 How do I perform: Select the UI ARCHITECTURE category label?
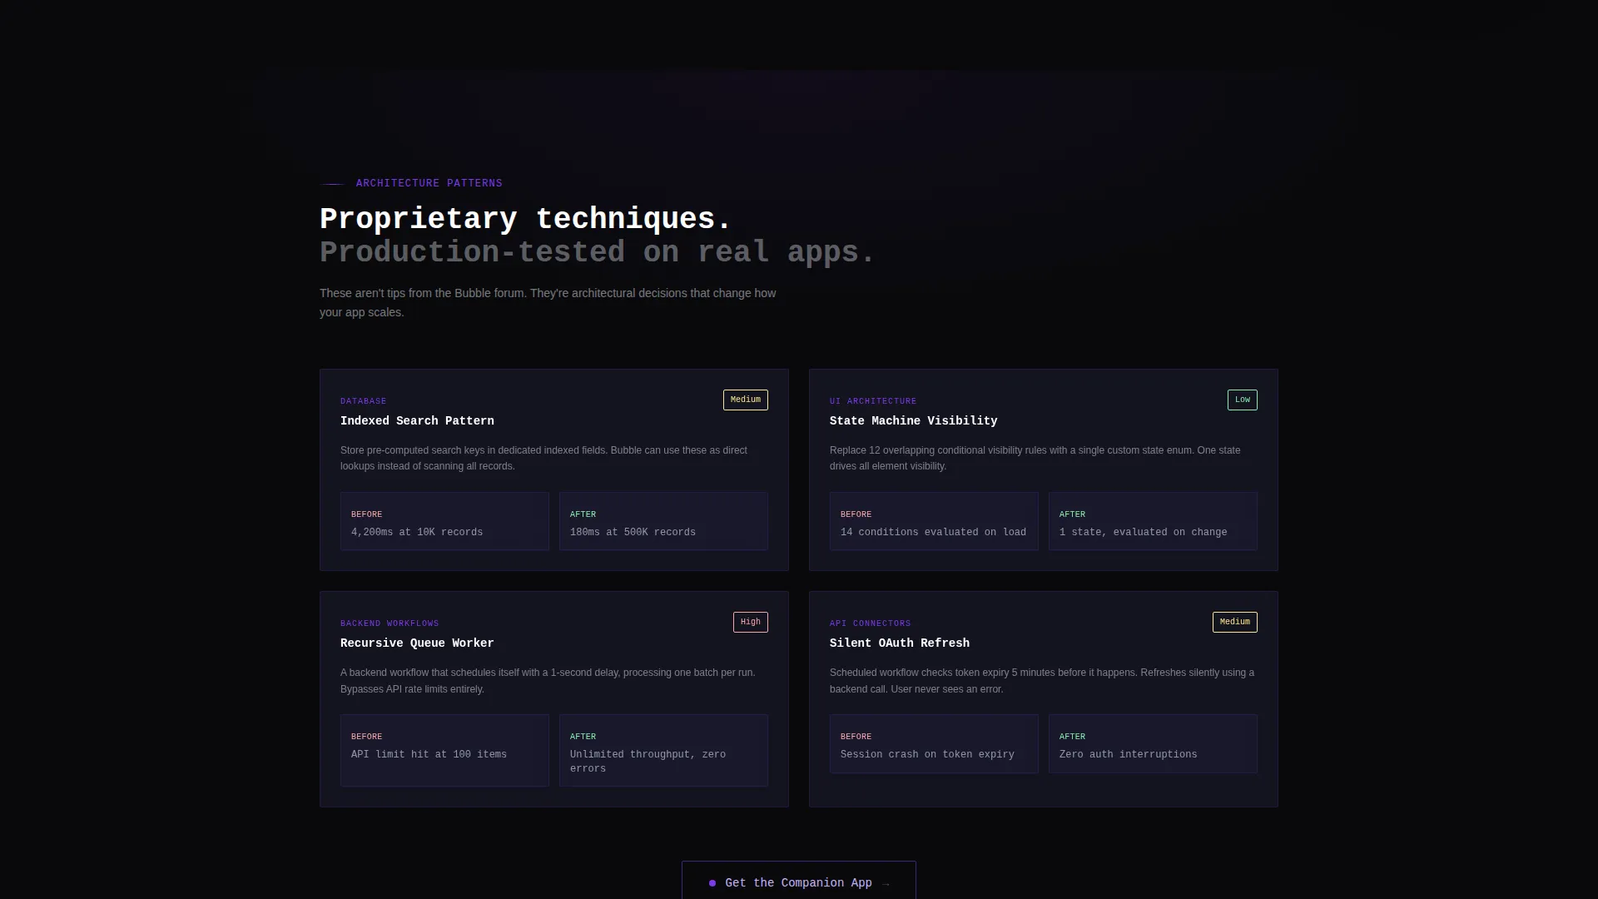873,401
